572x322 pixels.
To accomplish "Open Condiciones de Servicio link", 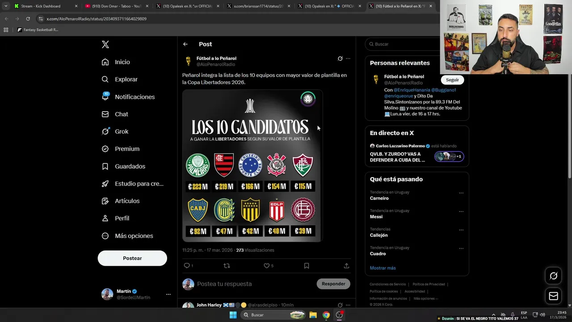I will pyautogui.click(x=387, y=284).
